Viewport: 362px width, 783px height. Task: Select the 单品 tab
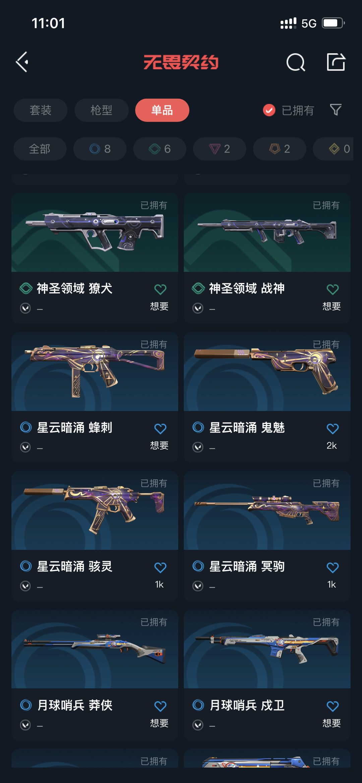point(162,110)
